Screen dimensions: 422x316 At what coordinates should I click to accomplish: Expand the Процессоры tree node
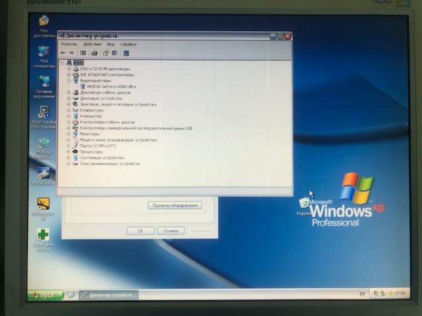[x=69, y=151]
